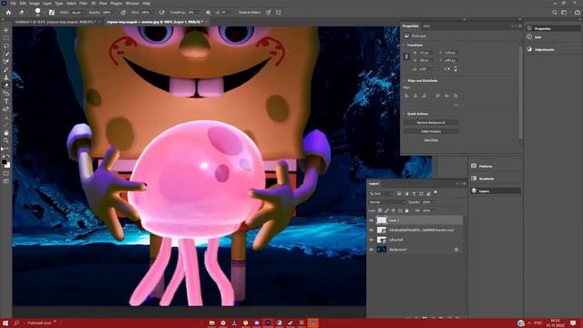The width and height of the screenshot is (583, 328).
Task: Select the Move tool
Action: [6, 30]
